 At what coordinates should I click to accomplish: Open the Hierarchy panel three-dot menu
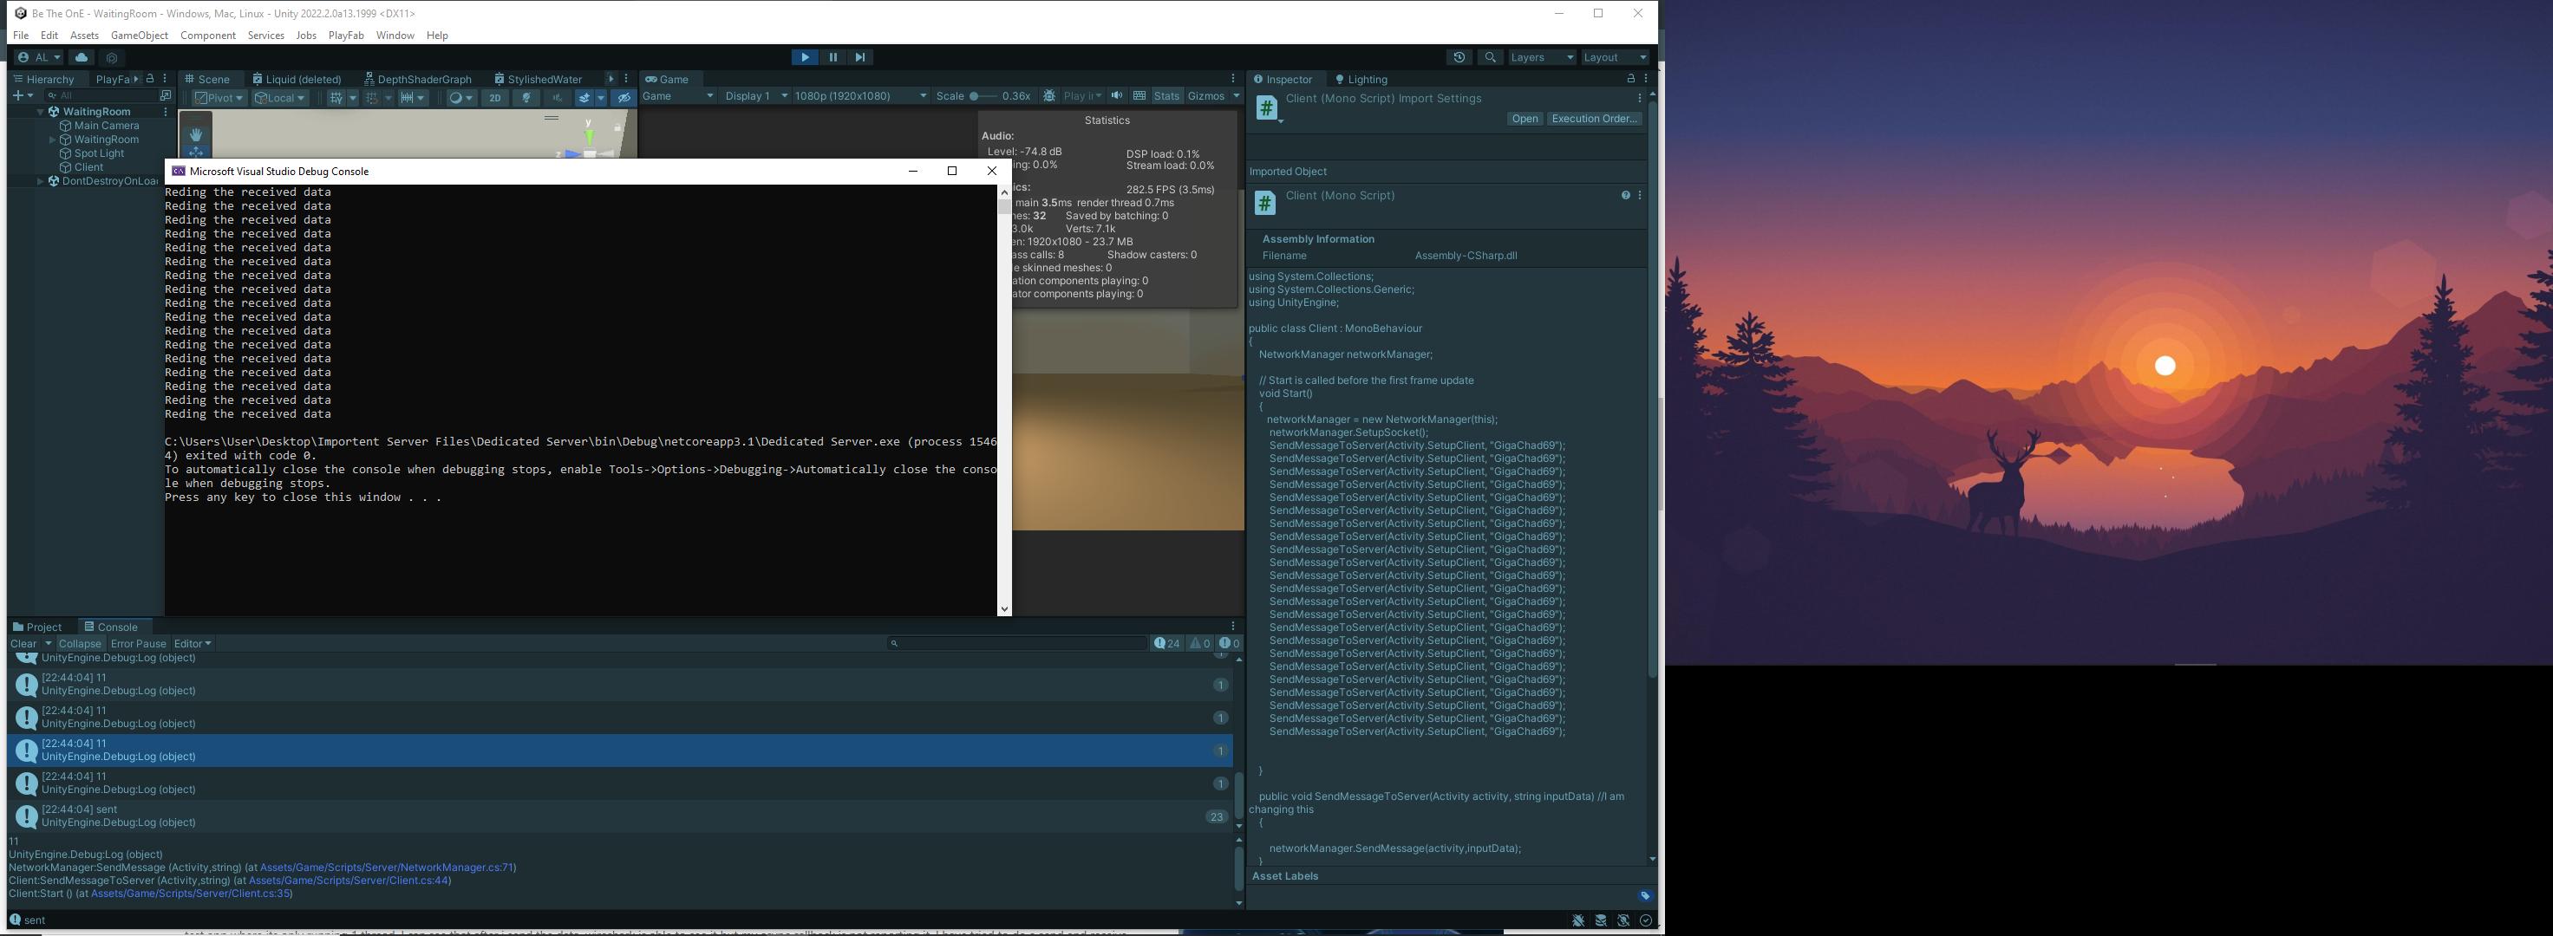(165, 78)
